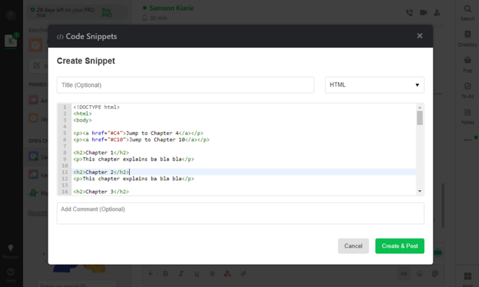Open the HTML language dropdown
Image resolution: width=479 pixels, height=287 pixels.
[x=374, y=85]
